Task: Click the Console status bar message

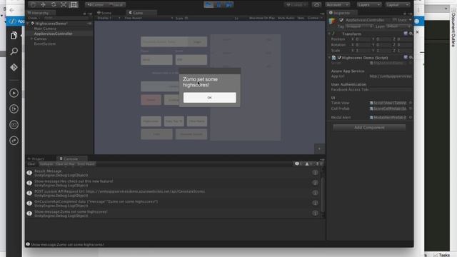Action: point(67,244)
